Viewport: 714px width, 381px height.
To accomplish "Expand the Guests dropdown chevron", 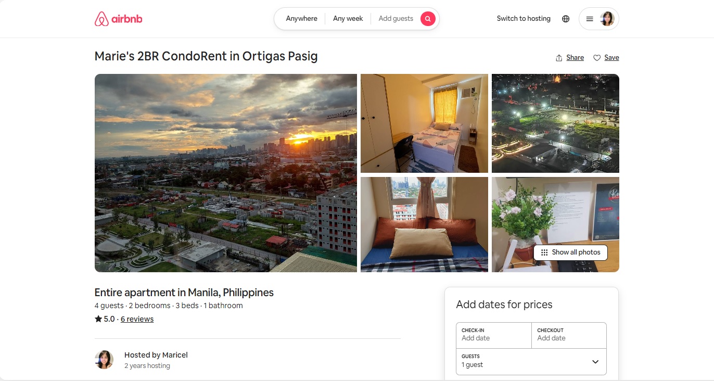I will (x=595, y=362).
